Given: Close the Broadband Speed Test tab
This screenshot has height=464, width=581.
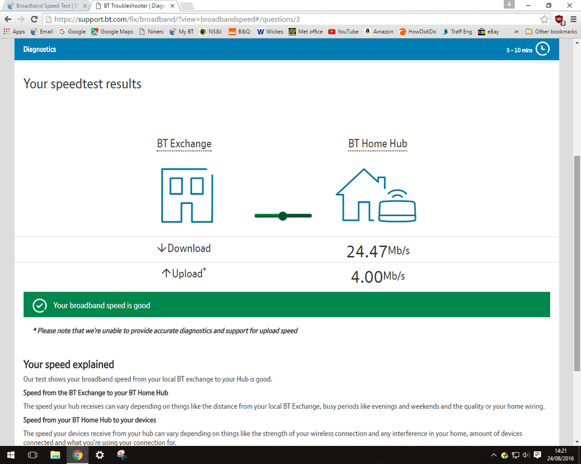Looking at the screenshot, I should pos(85,6).
